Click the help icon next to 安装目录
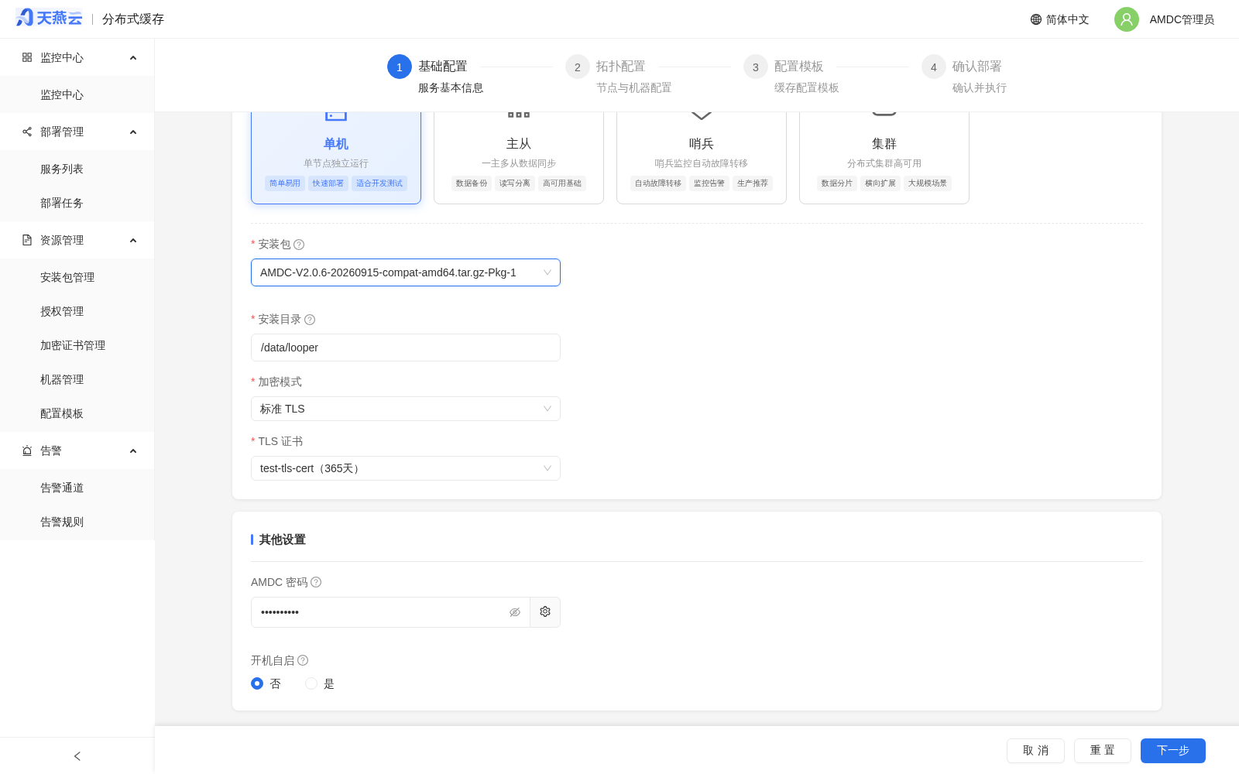This screenshot has height=774, width=1239. (310, 320)
